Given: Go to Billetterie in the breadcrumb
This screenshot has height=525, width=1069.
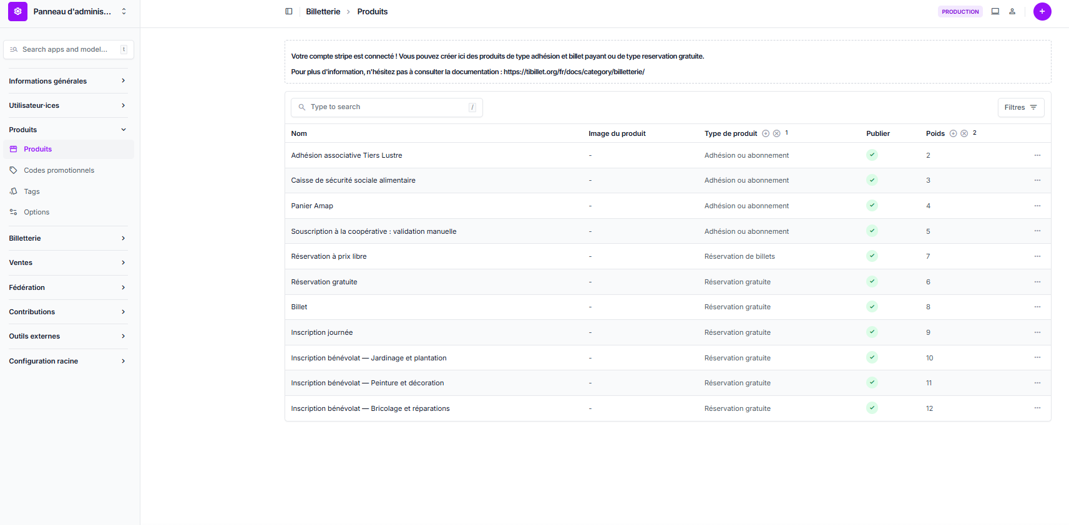Looking at the screenshot, I should [x=323, y=11].
